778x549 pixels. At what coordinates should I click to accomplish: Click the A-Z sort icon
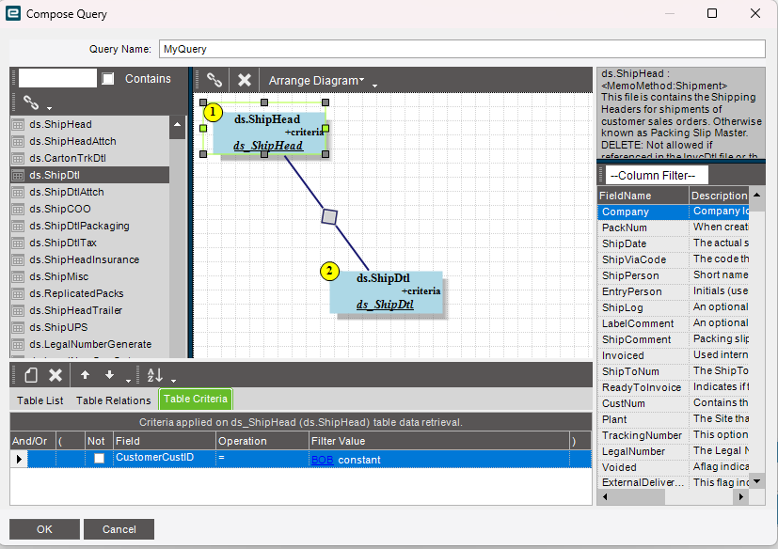point(155,375)
